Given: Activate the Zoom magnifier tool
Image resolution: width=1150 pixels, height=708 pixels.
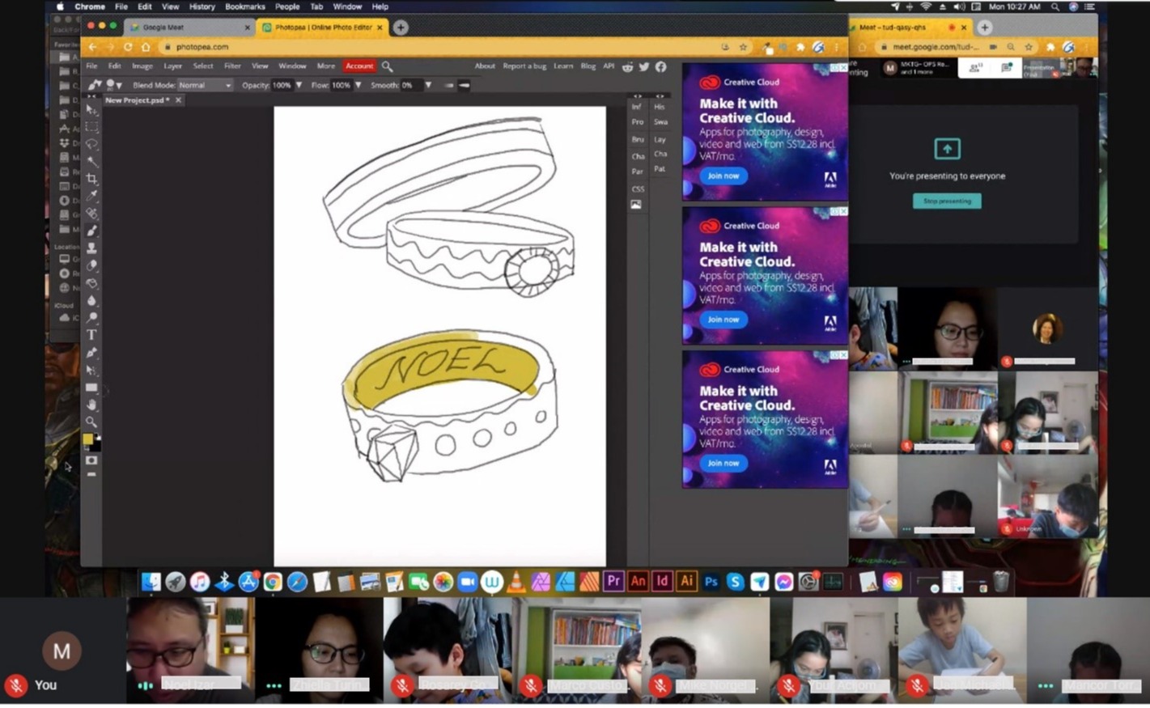Looking at the screenshot, I should (92, 422).
